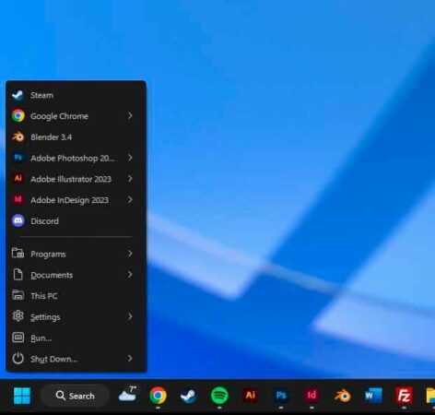Click the Run dialog icon

(18, 338)
